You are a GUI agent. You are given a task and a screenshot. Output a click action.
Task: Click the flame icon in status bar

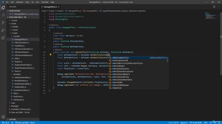[x=12, y=123]
